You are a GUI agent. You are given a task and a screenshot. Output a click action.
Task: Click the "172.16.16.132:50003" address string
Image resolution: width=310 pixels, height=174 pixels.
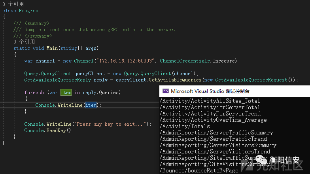[125, 61]
